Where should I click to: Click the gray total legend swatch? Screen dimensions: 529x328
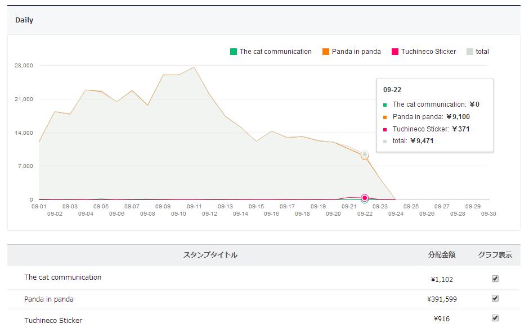click(470, 52)
